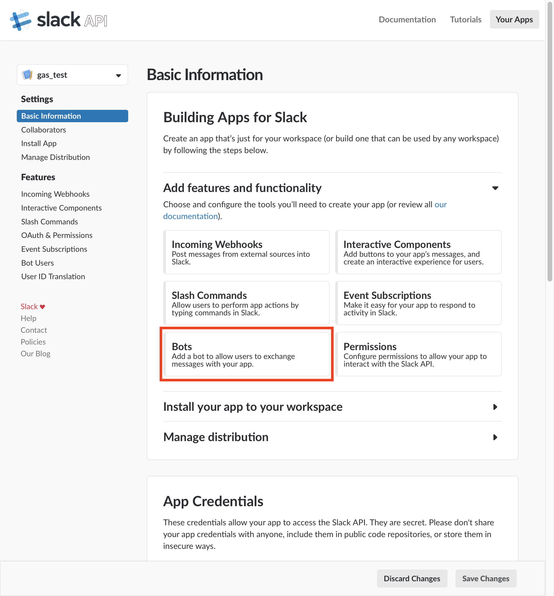Viewport: 554px width, 596px height.
Task: Click the Discard Changes button
Action: click(412, 578)
